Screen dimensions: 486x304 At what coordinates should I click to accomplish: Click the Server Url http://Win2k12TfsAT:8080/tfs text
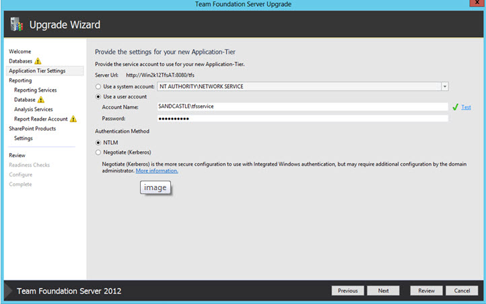tap(160, 75)
